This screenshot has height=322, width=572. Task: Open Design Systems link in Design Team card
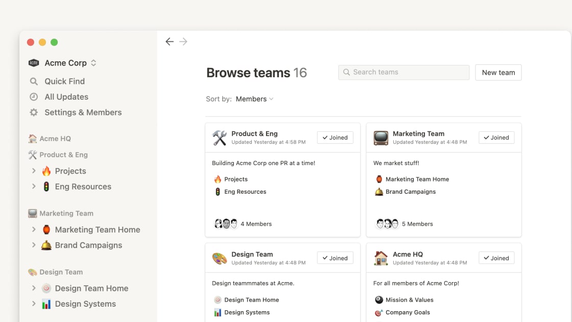[x=247, y=312]
